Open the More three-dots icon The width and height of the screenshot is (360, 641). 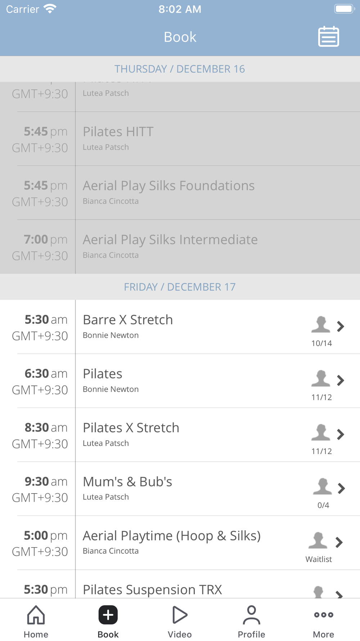(323, 615)
